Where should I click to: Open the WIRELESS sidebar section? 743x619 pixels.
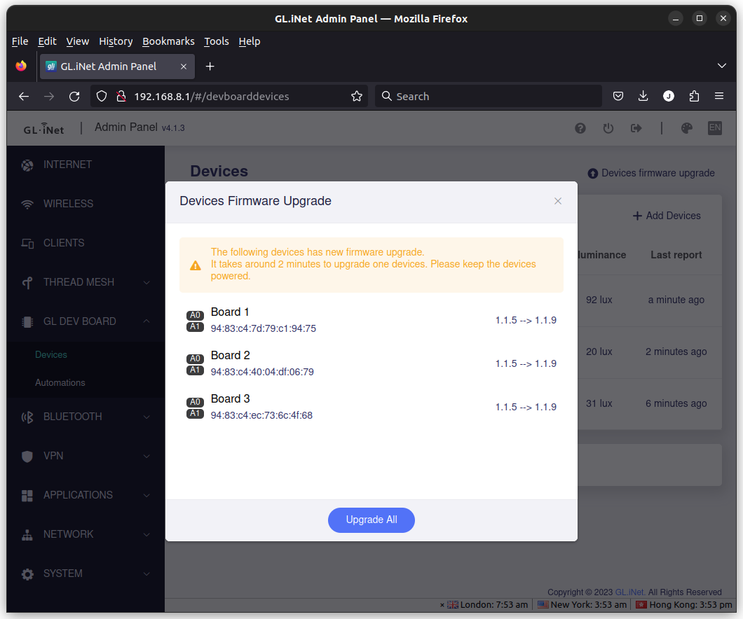tap(86, 204)
